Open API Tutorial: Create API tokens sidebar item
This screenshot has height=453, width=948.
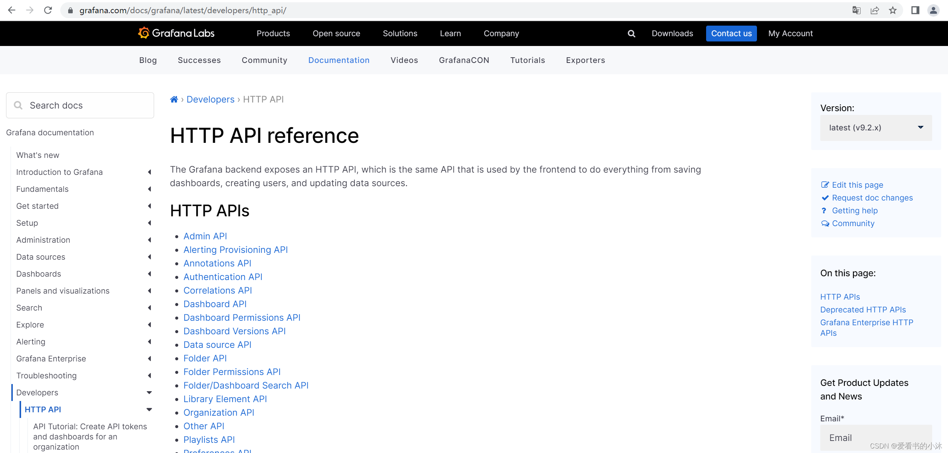click(x=90, y=437)
